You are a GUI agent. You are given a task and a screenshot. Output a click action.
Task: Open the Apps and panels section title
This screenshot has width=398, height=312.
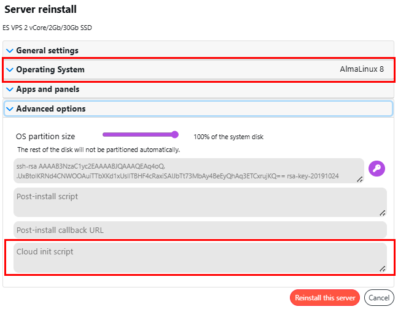click(47, 89)
